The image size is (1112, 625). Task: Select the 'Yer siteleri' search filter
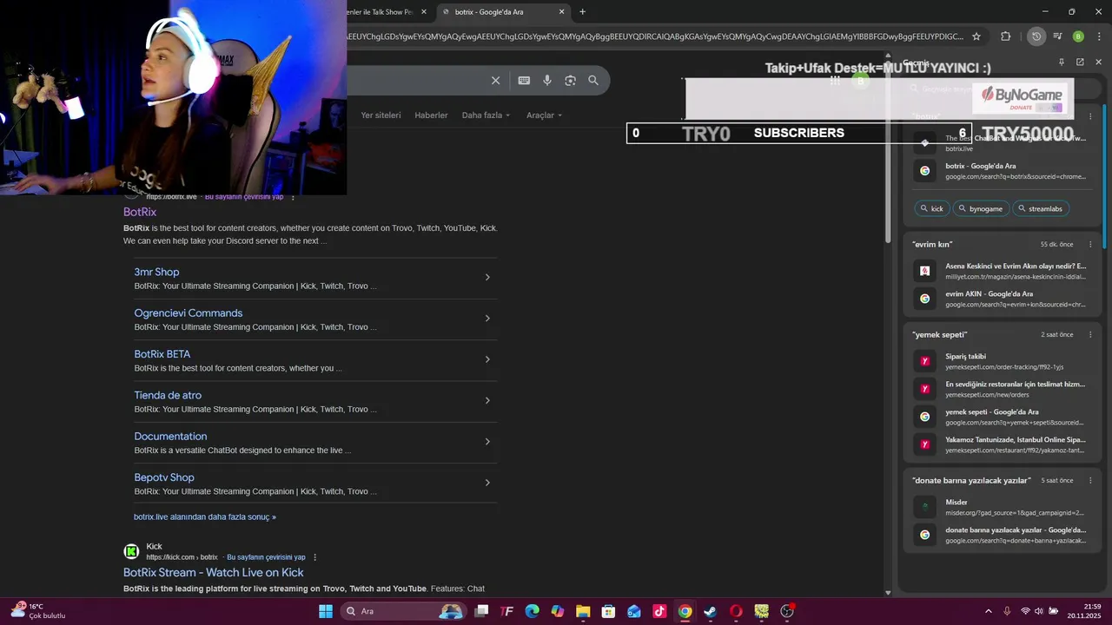click(381, 115)
